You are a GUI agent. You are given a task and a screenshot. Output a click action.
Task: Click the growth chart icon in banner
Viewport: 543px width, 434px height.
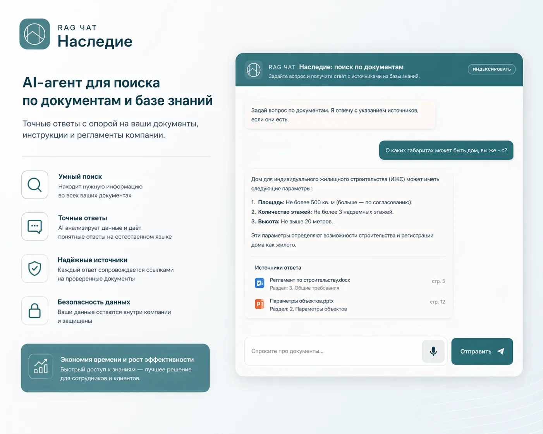pyautogui.click(x=41, y=366)
